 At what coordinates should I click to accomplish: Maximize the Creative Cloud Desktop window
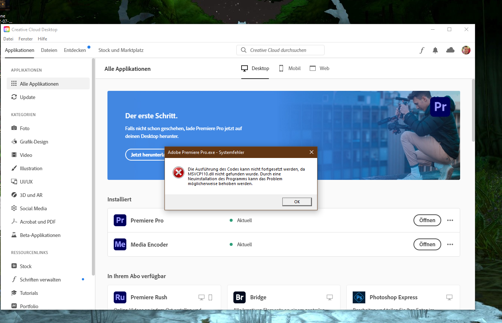[449, 30]
